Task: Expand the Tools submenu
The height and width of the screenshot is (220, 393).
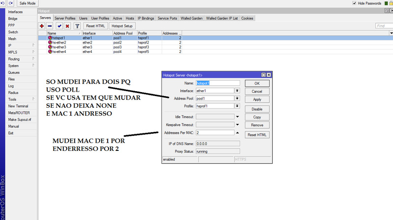Action: pos(33,99)
